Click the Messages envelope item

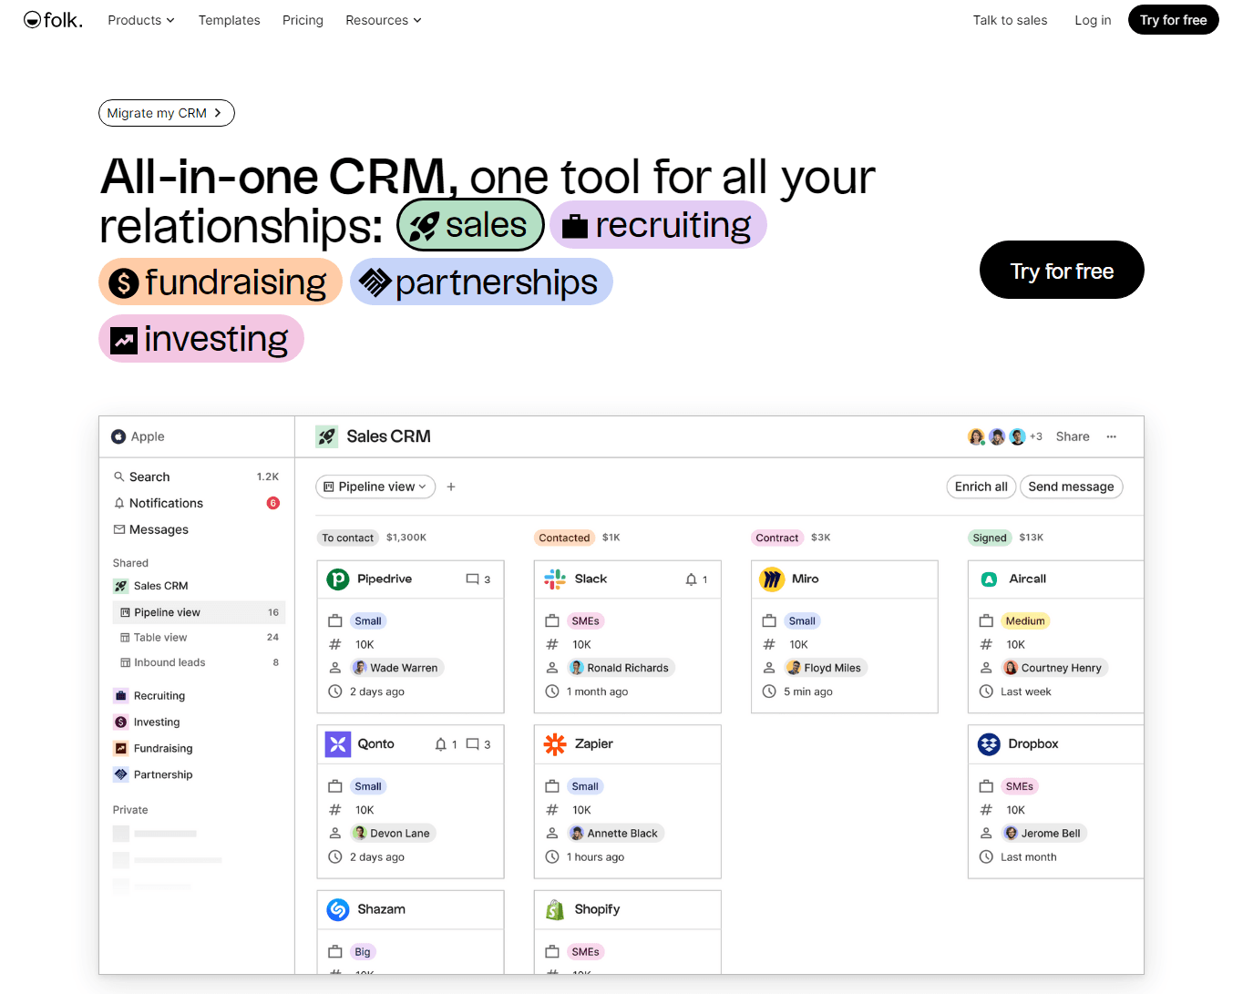(x=119, y=529)
